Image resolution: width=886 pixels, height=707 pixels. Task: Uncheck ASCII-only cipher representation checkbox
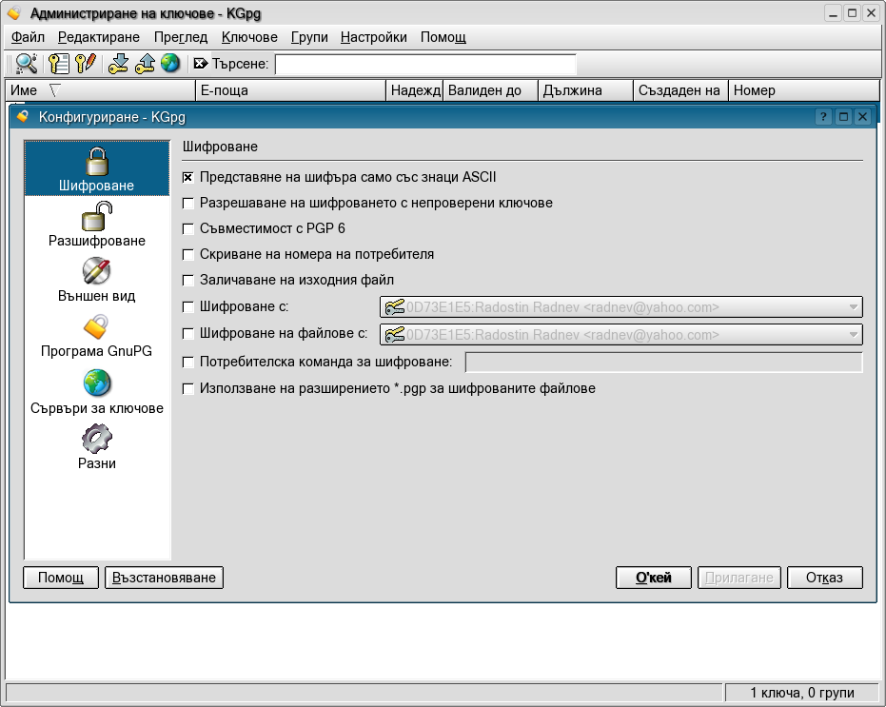[188, 177]
